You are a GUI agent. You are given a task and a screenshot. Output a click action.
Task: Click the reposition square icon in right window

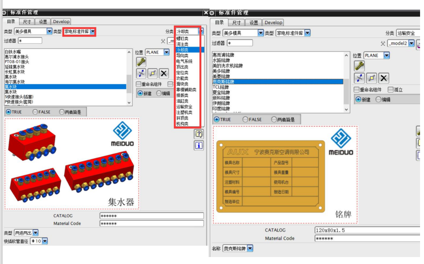tap(372, 79)
